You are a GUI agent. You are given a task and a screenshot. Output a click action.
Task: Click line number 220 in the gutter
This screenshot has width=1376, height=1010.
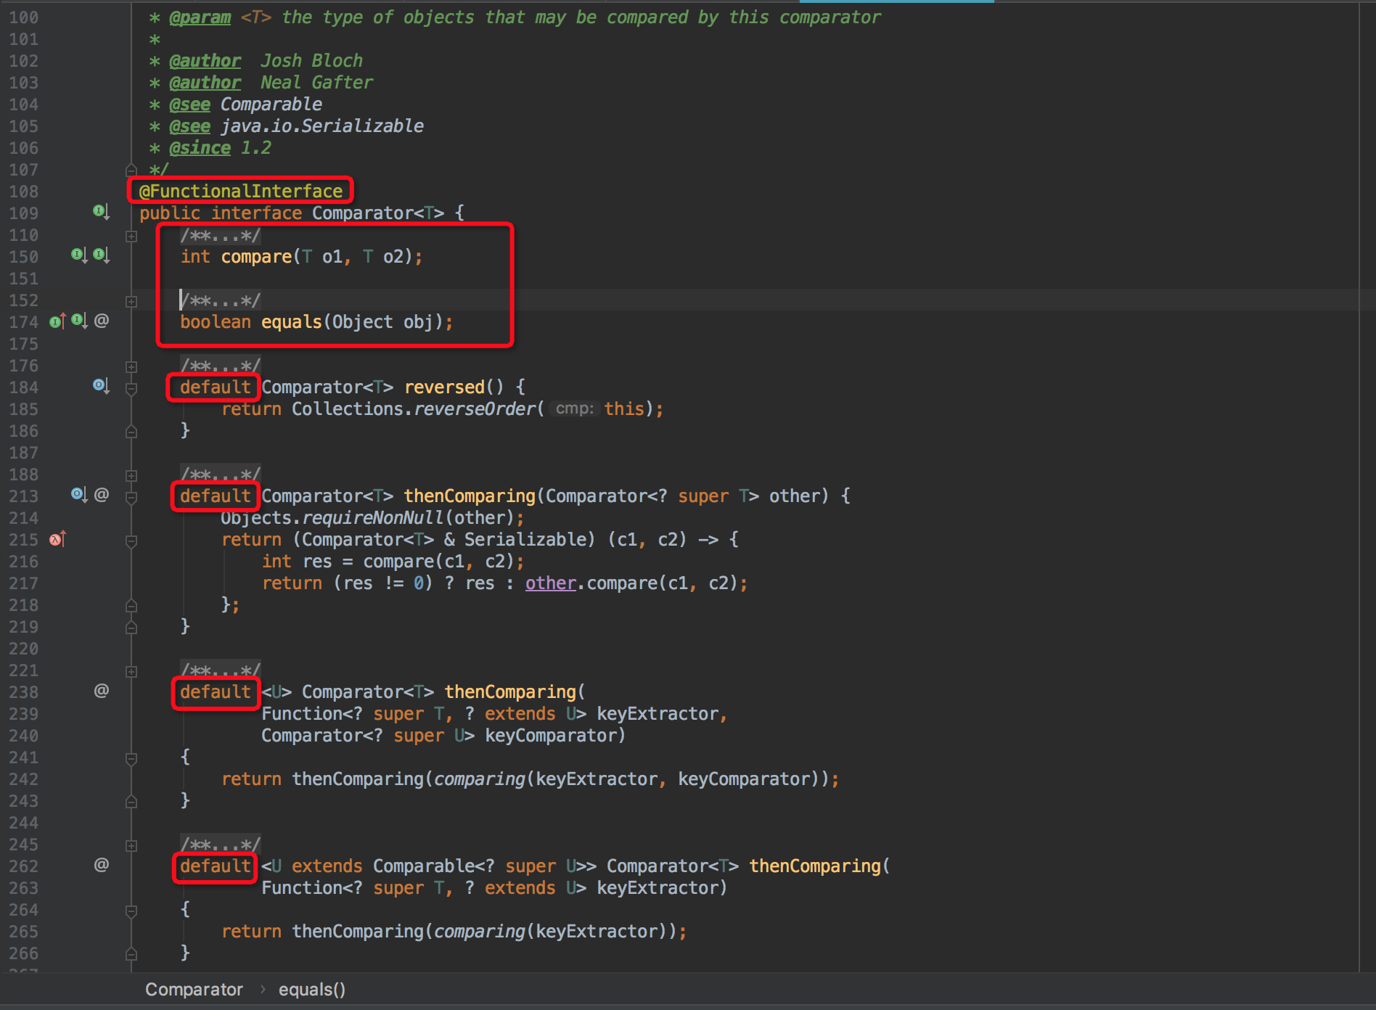pos(24,649)
